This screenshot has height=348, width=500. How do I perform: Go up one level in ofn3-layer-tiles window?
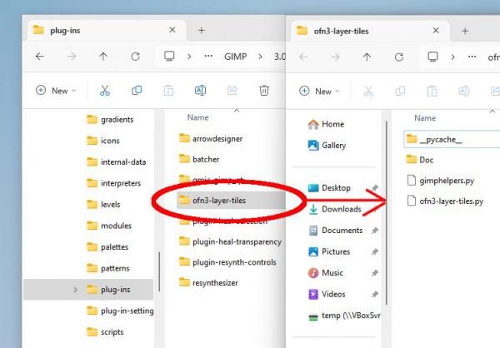pyautogui.click(x=367, y=57)
